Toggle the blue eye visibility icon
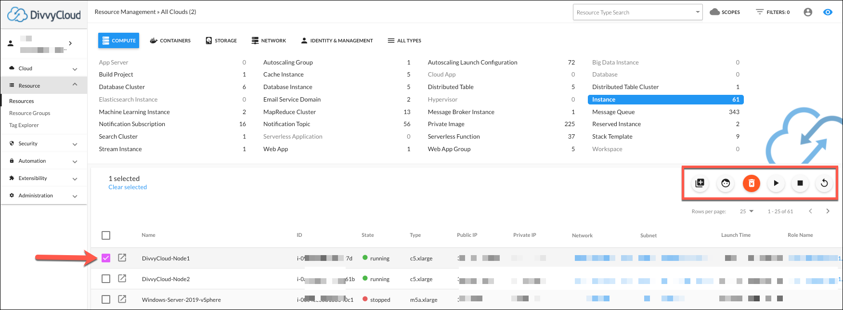The width and height of the screenshot is (843, 310). [828, 13]
